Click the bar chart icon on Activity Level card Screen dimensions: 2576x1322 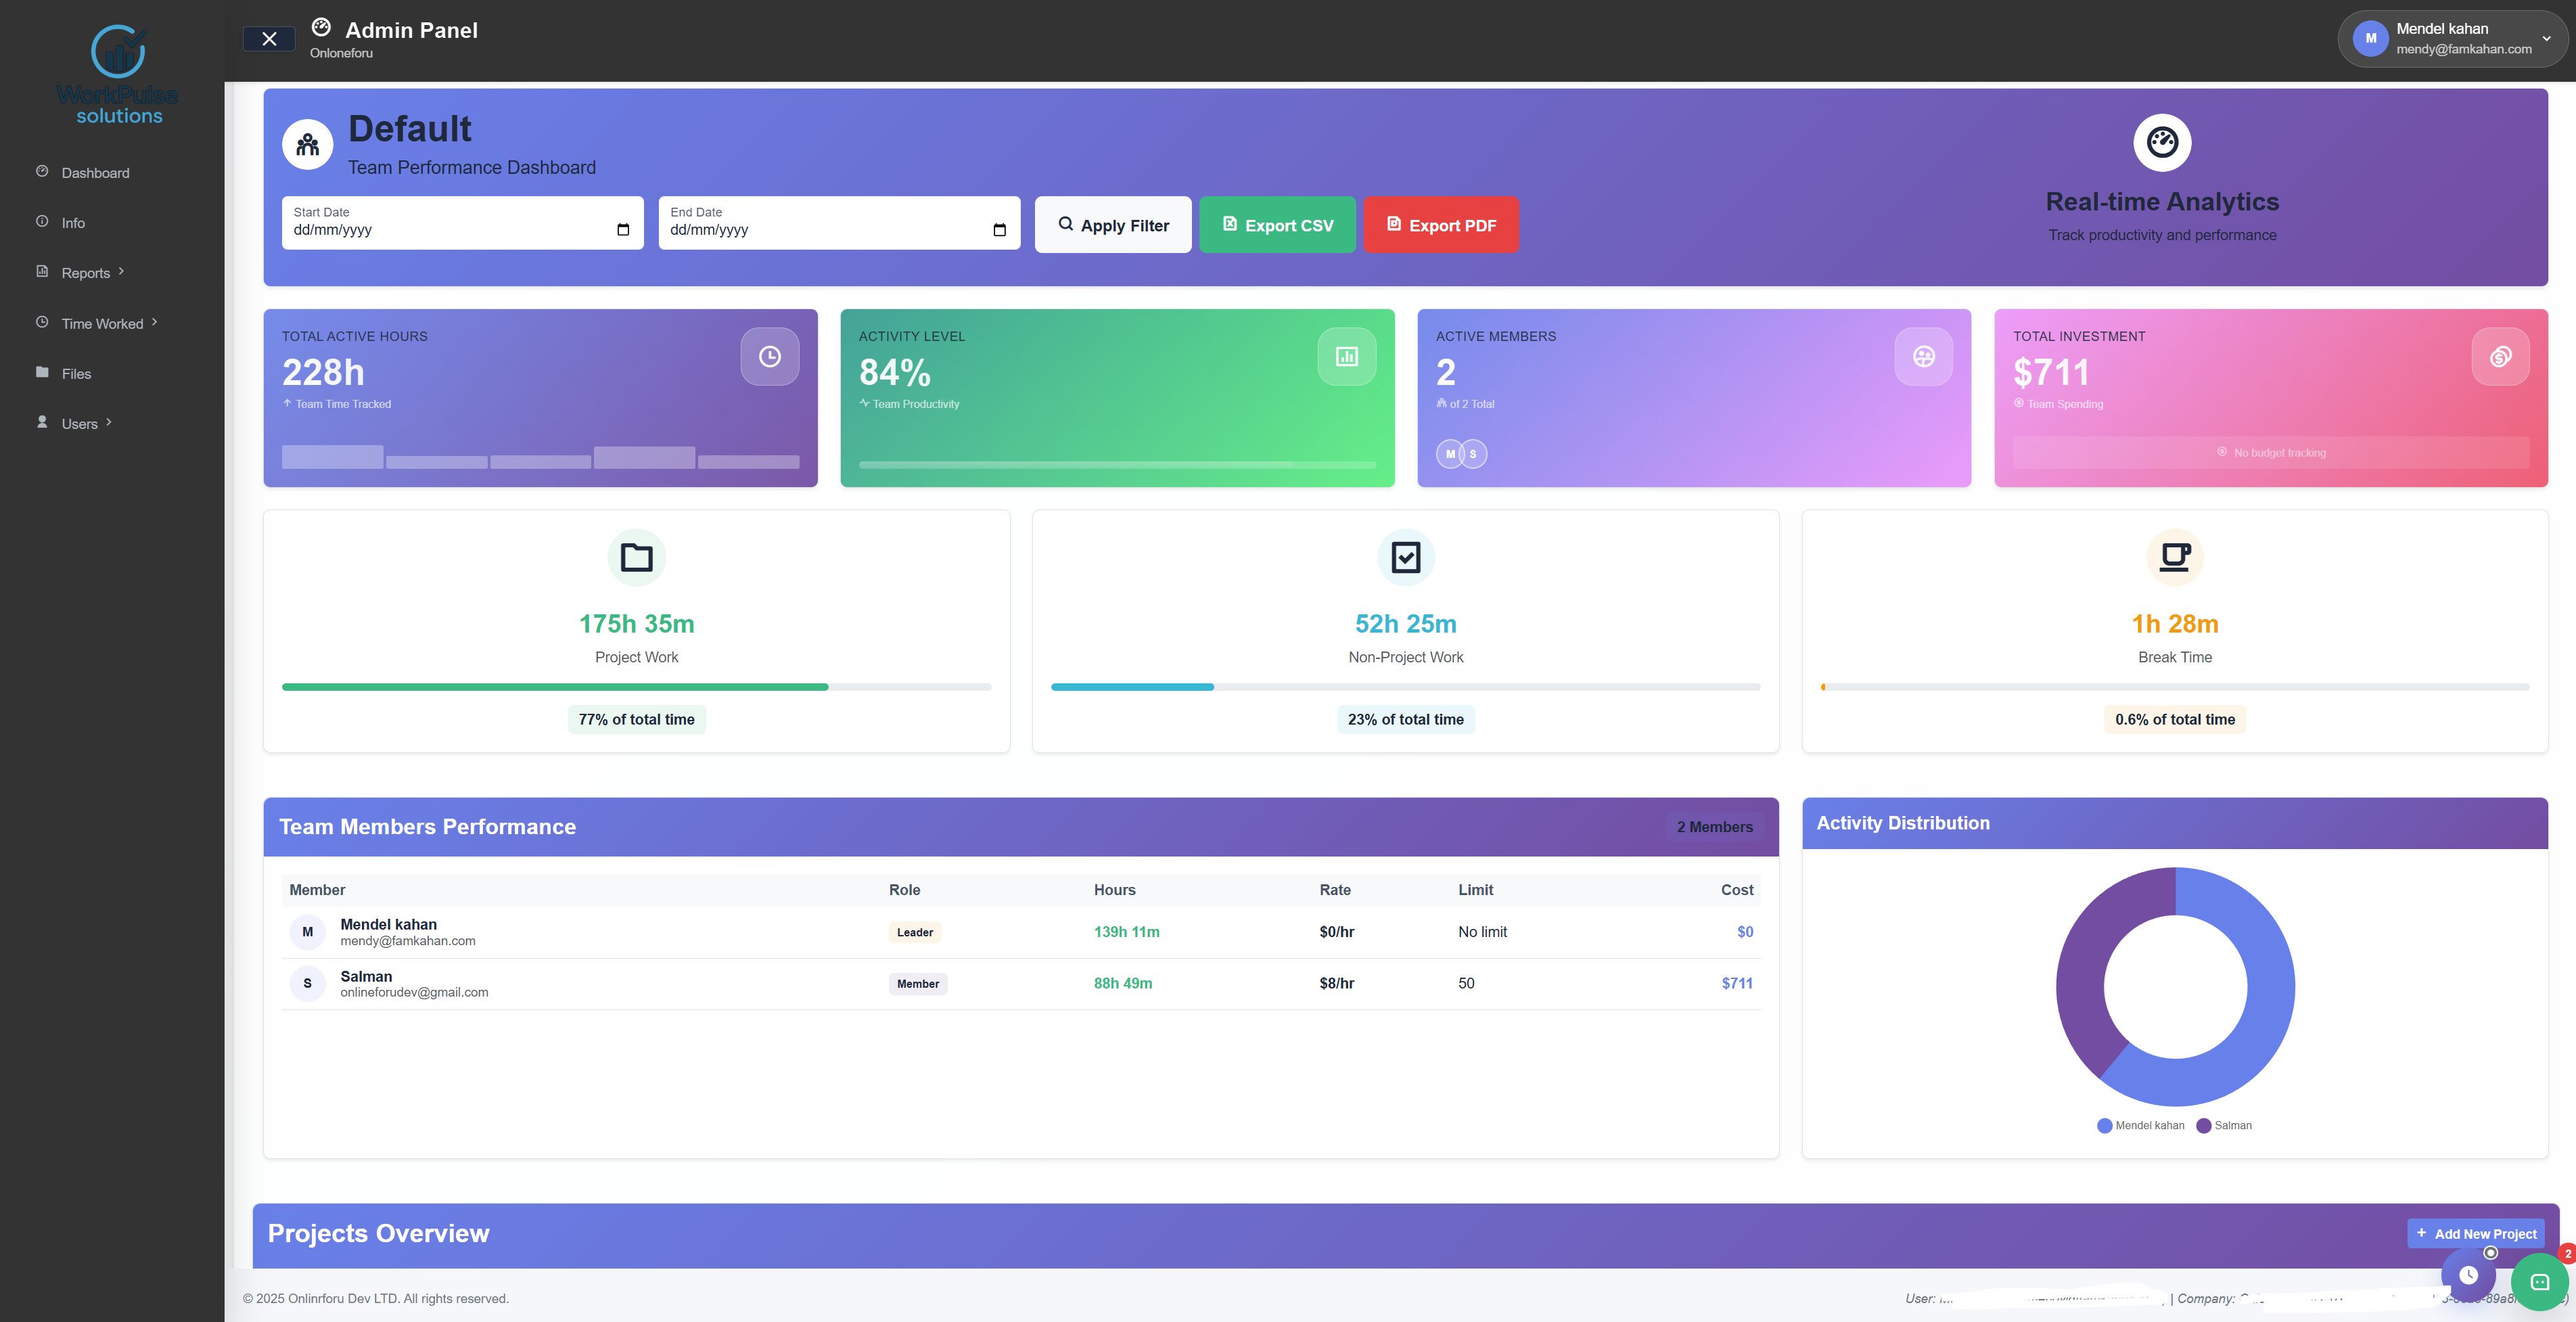[1346, 356]
